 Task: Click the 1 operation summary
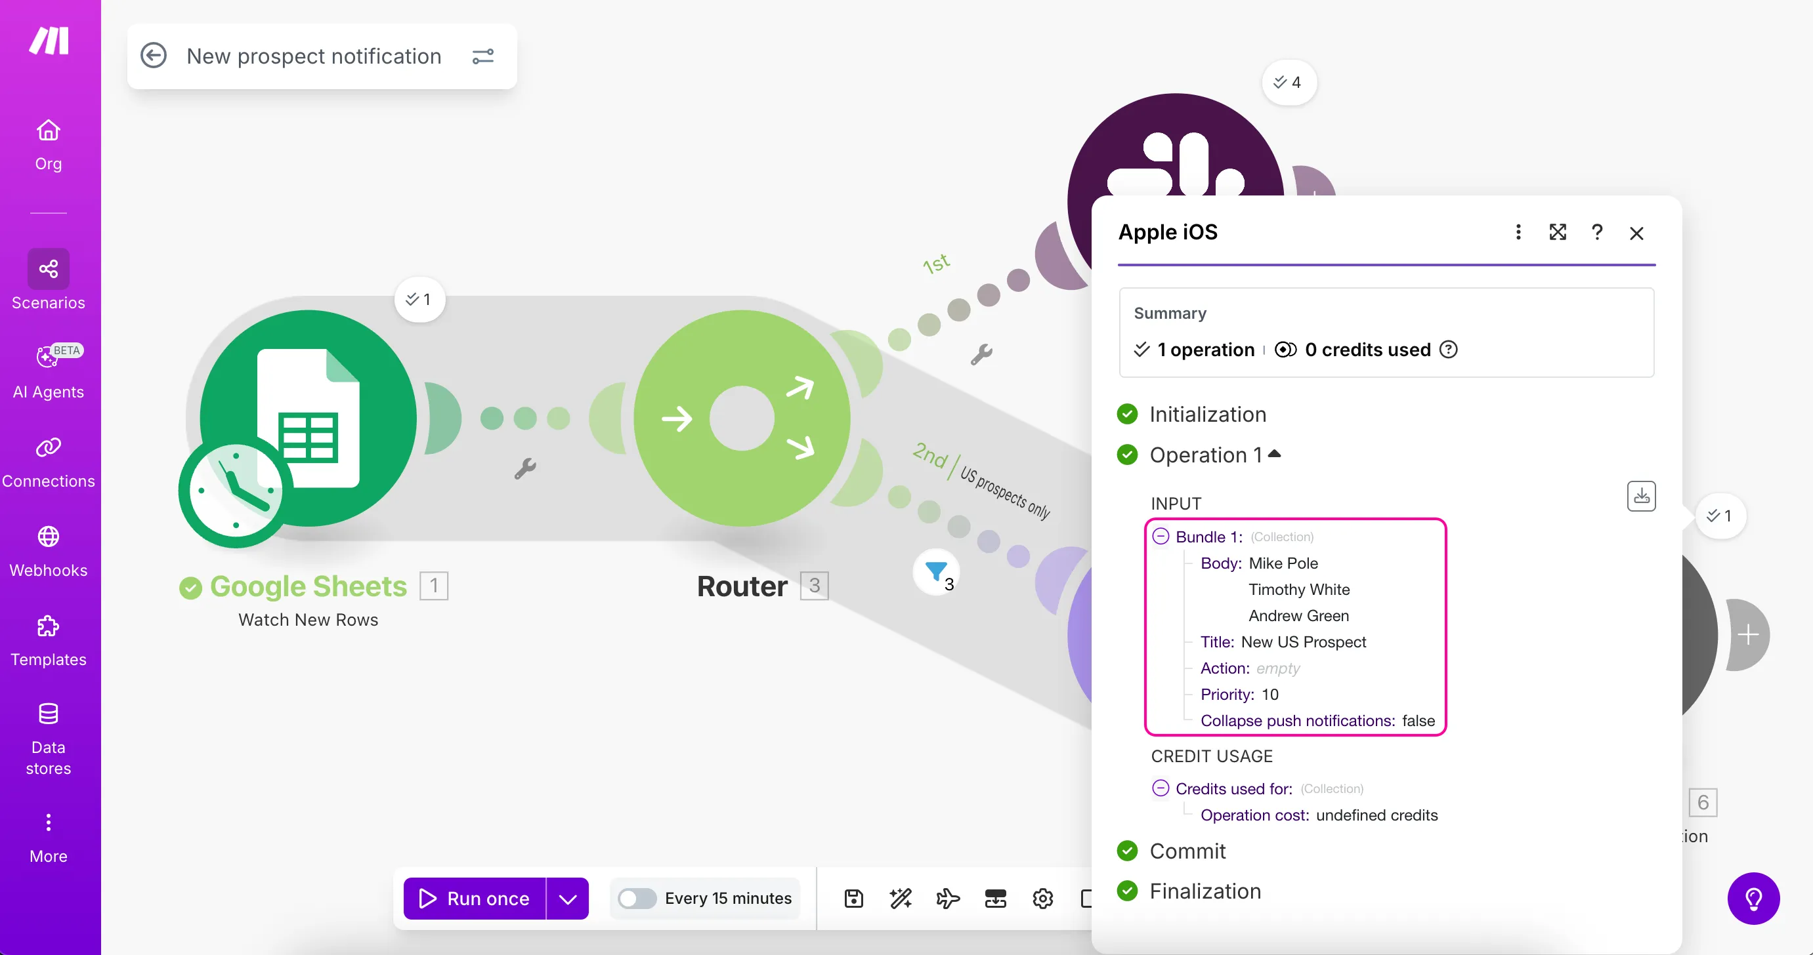pyautogui.click(x=1195, y=350)
